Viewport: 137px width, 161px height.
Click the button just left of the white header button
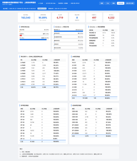coord(114,3)
